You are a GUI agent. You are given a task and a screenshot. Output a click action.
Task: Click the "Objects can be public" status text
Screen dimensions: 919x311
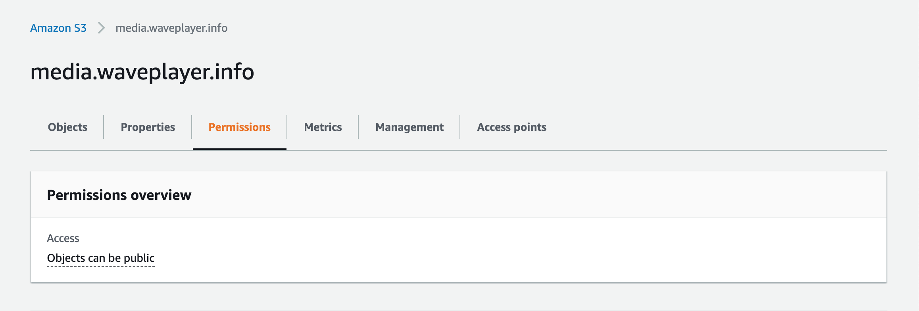coord(101,258)
